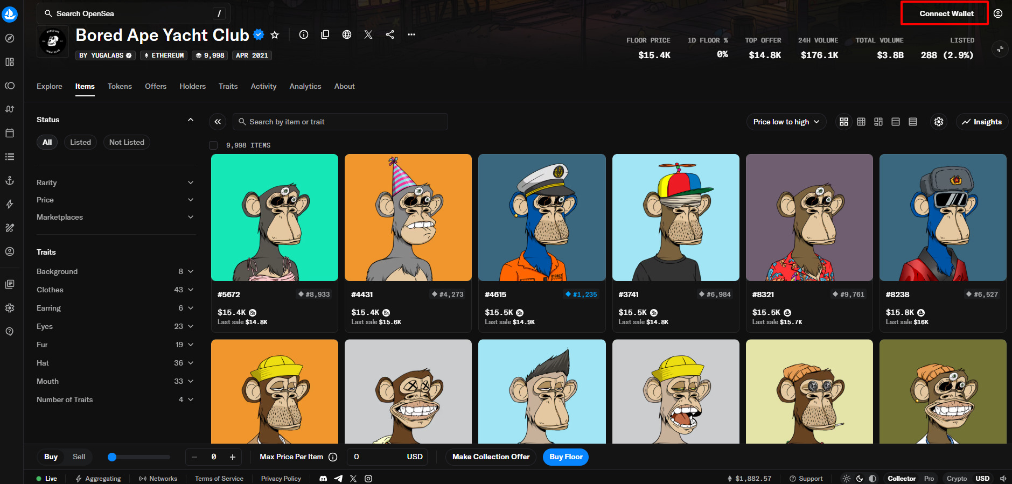Open the footer X social icon
This screenshot has width=1012, height=484.
click(x=353, y=479)
